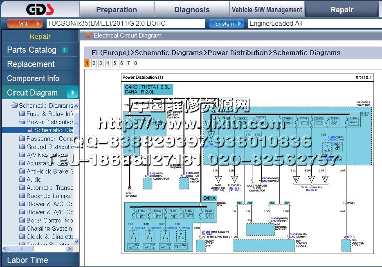The width and height of the screenshot is (382, 267).
Task: Click the GDS logo
Action: [40, 9]
